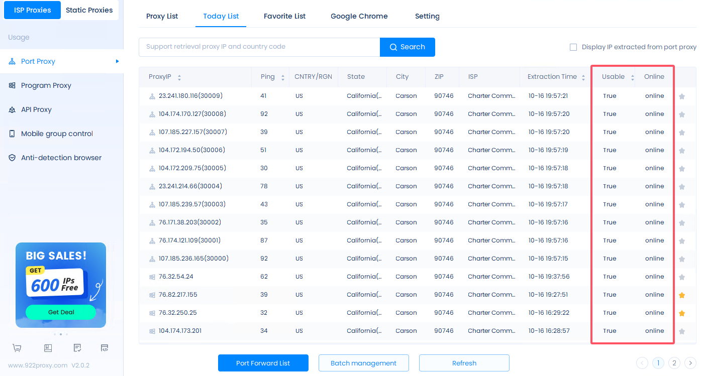The height and width of the screenshot is (376, 702).
Task: Sort table by Extraction Time arrows
Action: (x=583, y=77)
